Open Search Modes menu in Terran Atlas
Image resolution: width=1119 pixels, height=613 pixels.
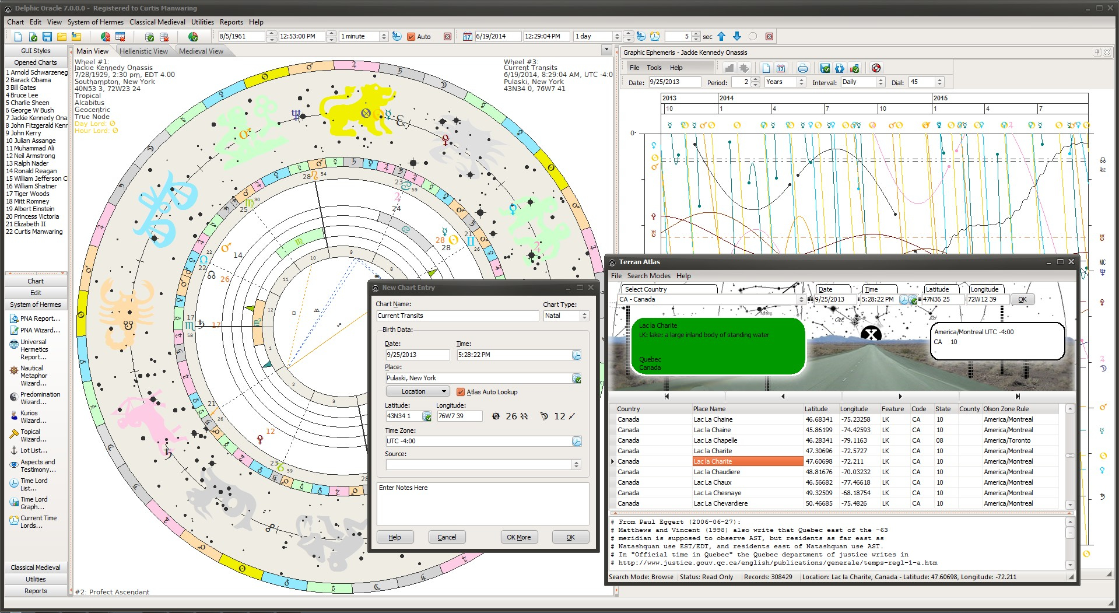click(648, 276)
